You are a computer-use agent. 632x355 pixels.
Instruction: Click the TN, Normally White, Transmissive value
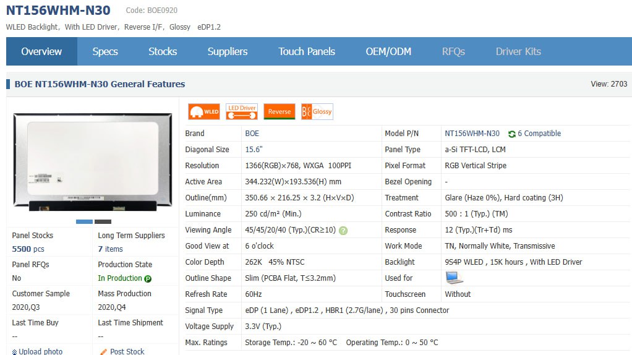[x=500, y=246]
